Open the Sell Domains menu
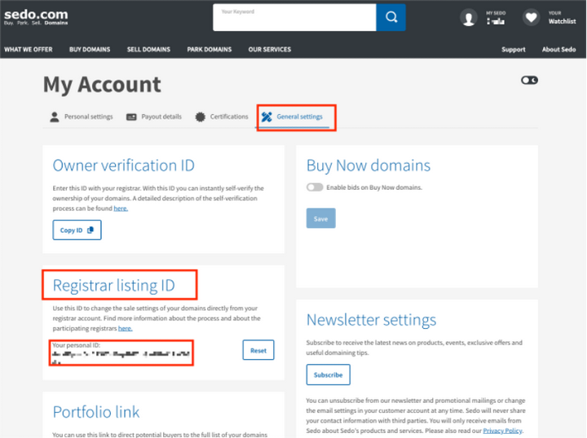The width and height of the screenshot is (587, 438). click(148, 50)
